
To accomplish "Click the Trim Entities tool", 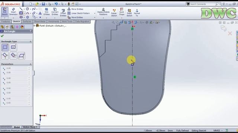I will (46, 11).
